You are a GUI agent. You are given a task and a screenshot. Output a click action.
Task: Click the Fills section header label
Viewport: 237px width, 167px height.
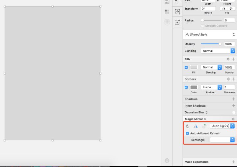click(x=187, y=59)
